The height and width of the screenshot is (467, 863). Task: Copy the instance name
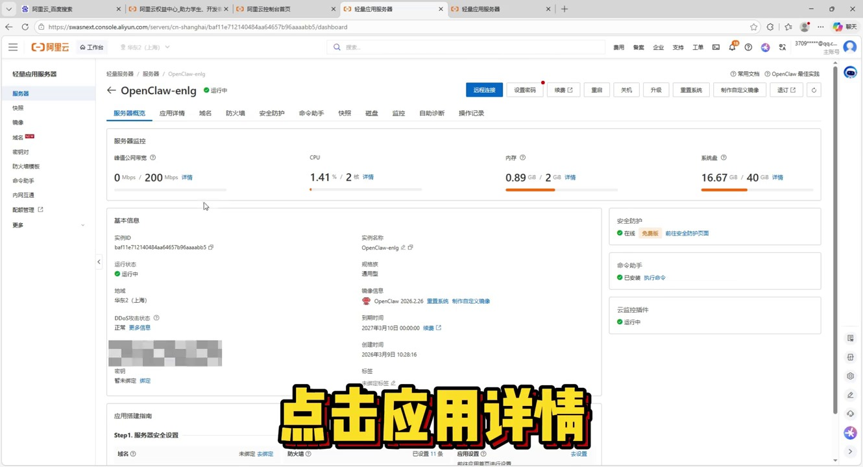pos(410,247)
